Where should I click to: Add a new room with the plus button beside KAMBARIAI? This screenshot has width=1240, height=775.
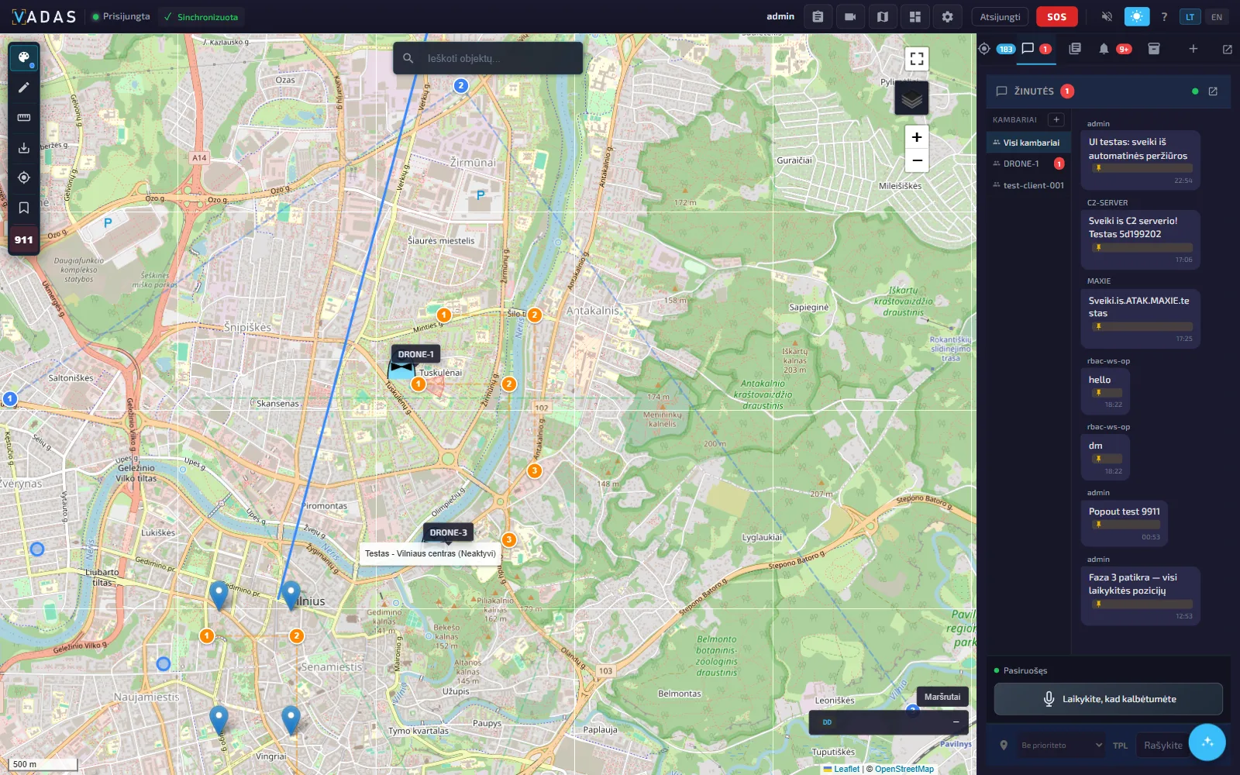tap(1056, 119)
